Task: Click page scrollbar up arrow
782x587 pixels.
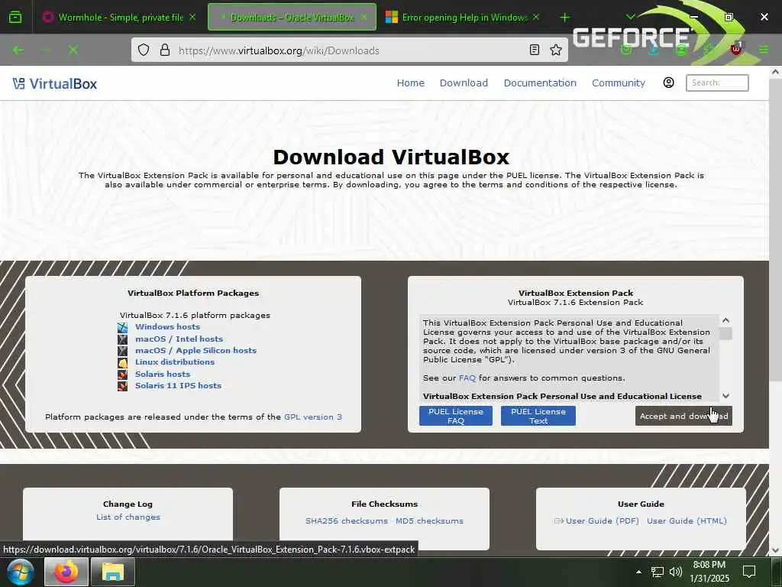Action: [775, 73]
